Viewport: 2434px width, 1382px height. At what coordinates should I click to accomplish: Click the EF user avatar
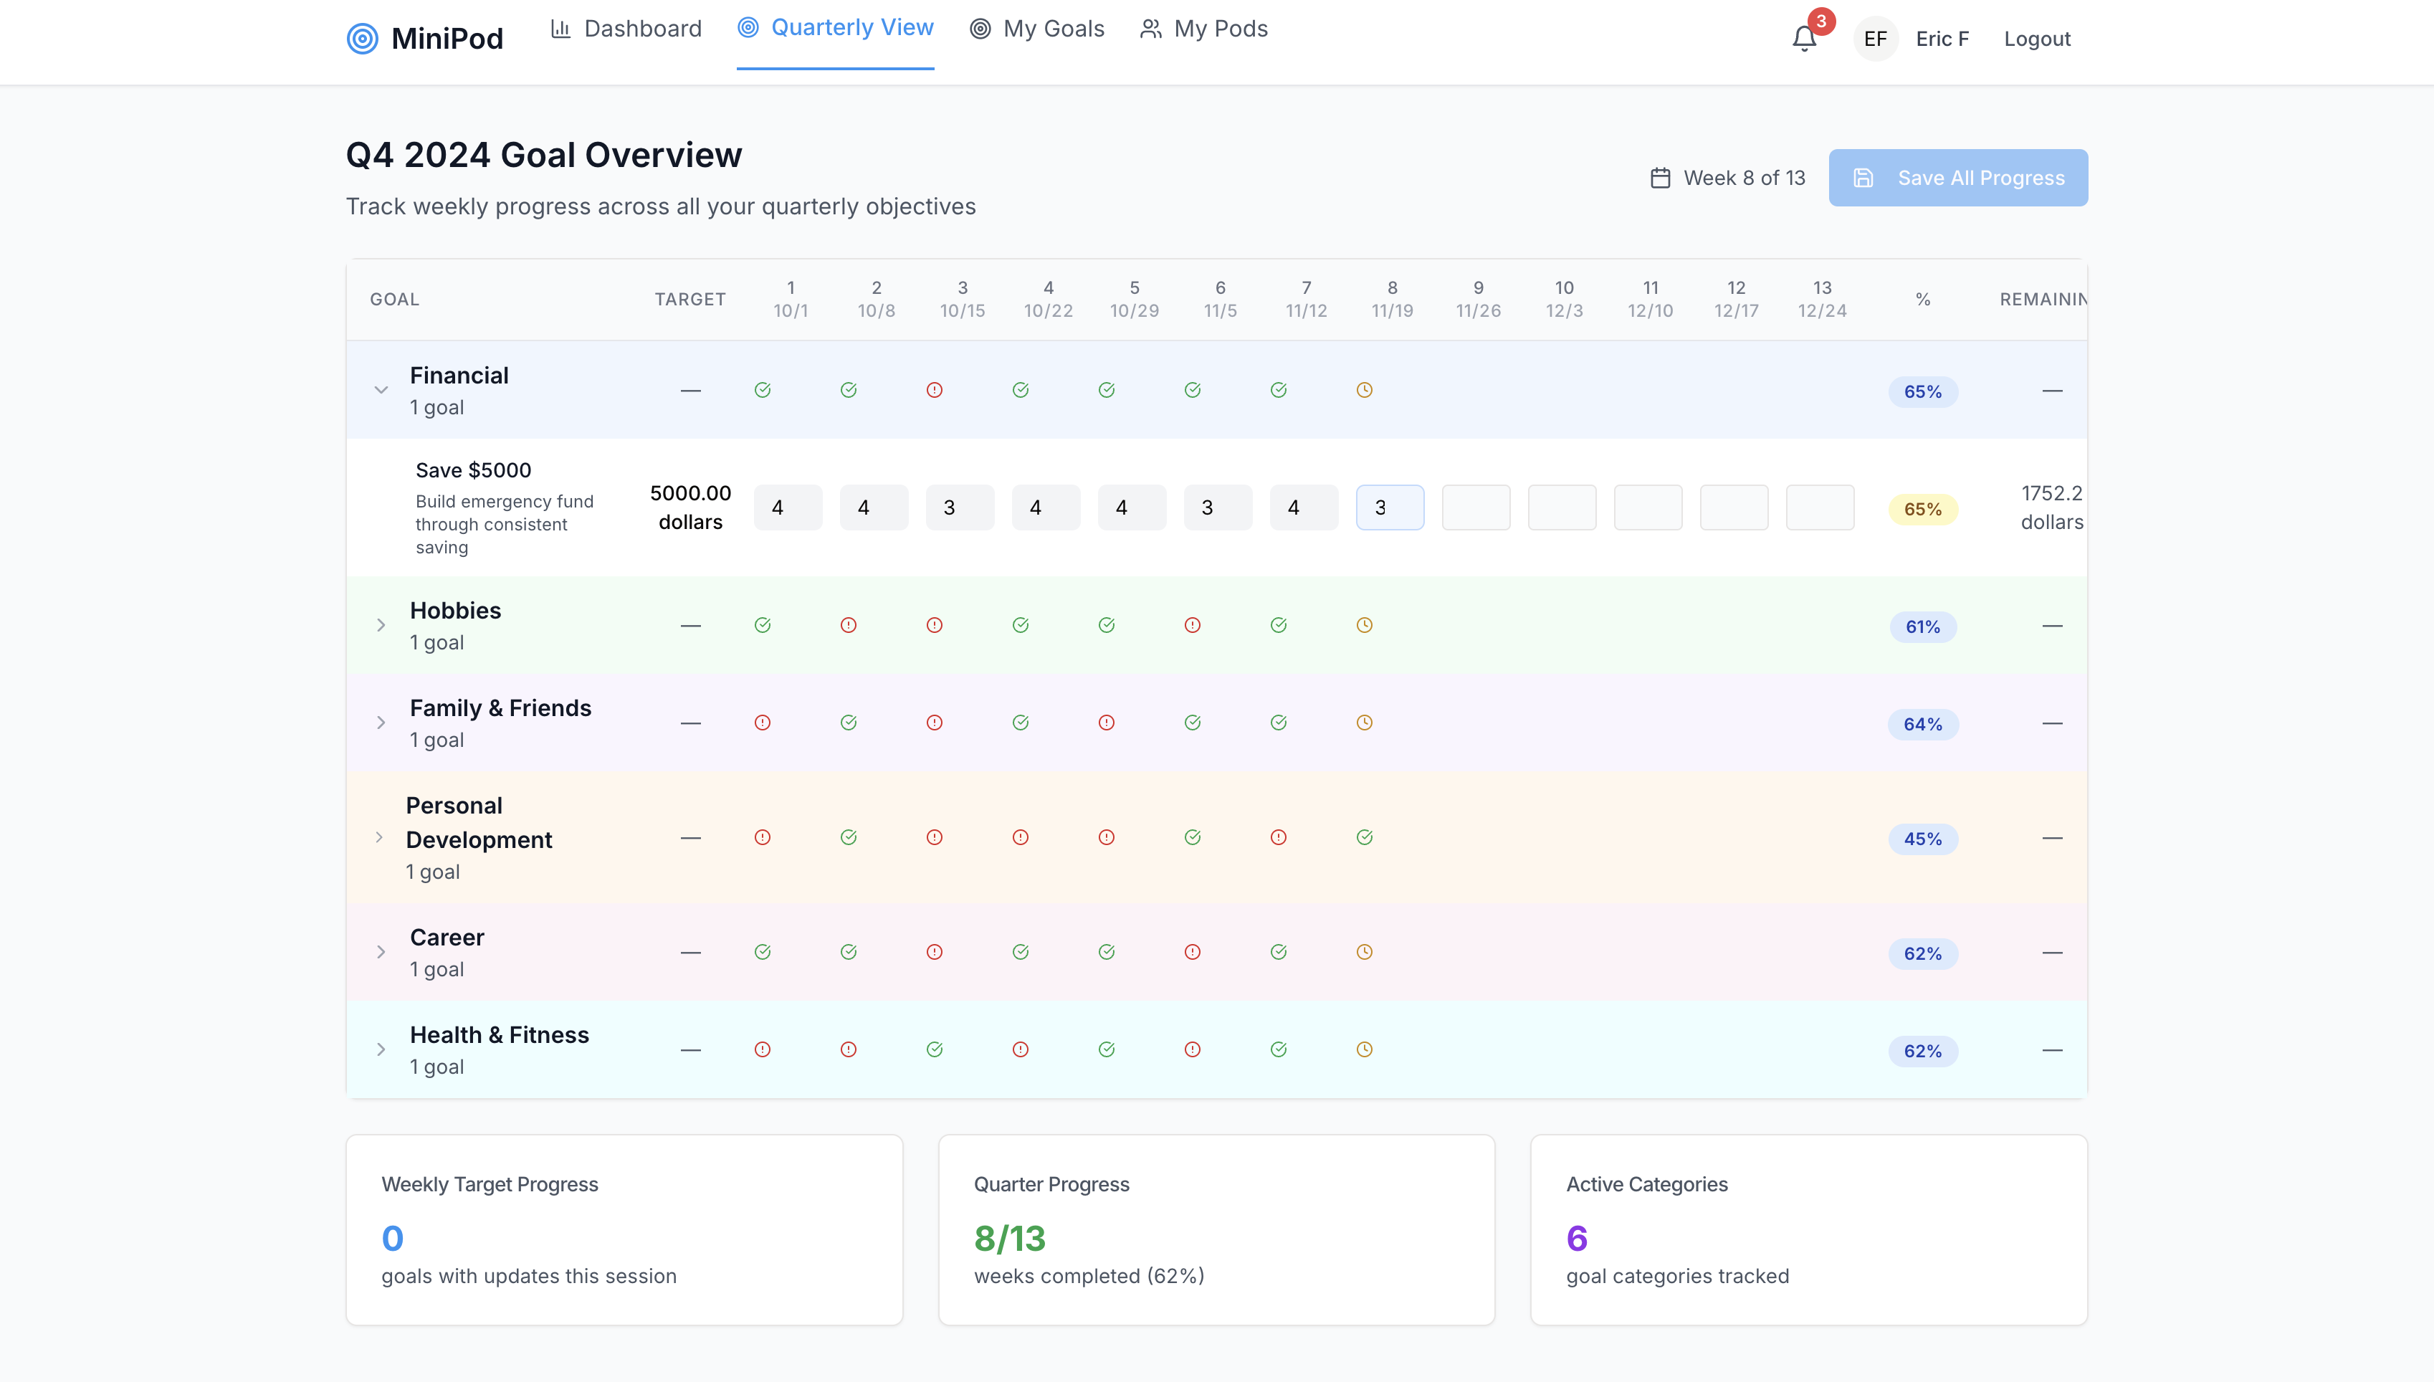pyautogui.click(x=1875, y=39)
